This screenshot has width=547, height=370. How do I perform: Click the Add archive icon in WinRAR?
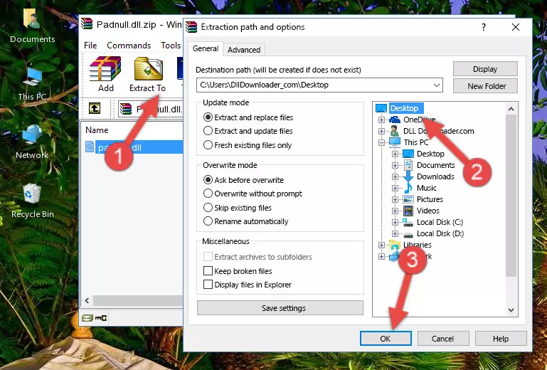click(x=105, y=74)
